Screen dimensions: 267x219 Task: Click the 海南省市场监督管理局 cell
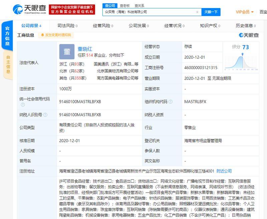[203, 141]
